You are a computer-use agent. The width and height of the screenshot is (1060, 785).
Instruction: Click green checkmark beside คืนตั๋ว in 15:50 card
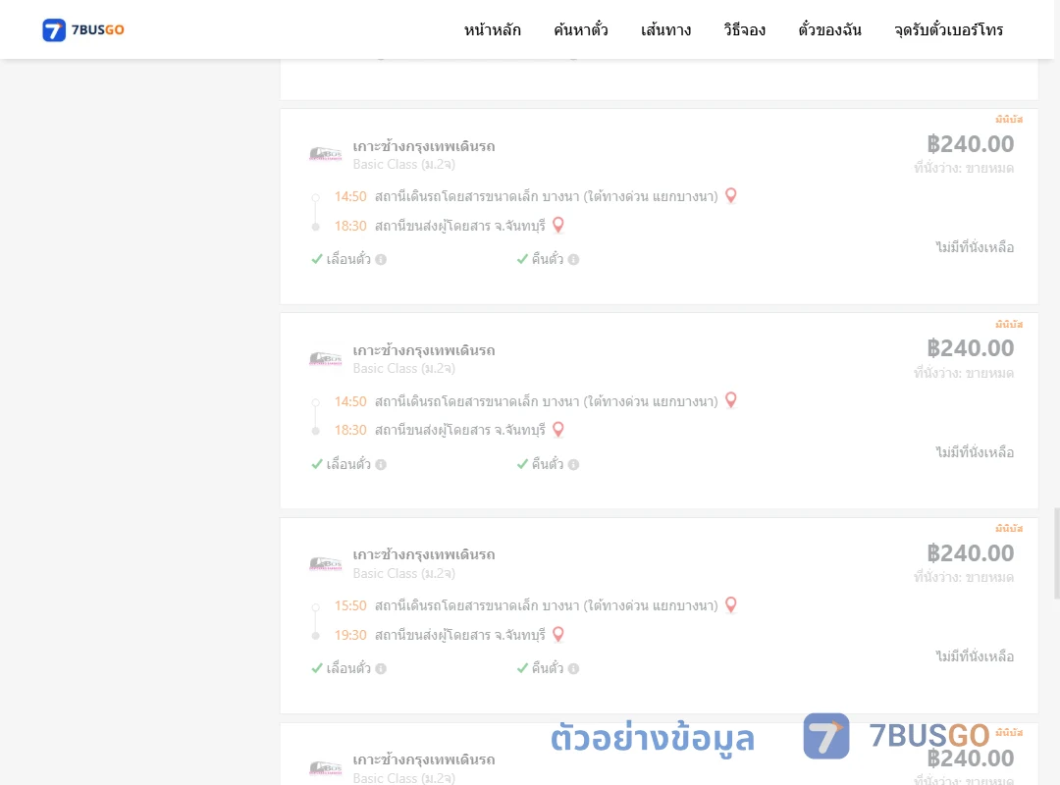(522, 668)
